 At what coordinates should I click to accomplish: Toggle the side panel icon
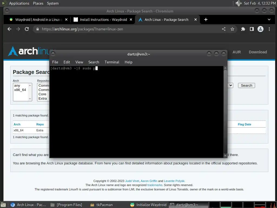(252, 29)
